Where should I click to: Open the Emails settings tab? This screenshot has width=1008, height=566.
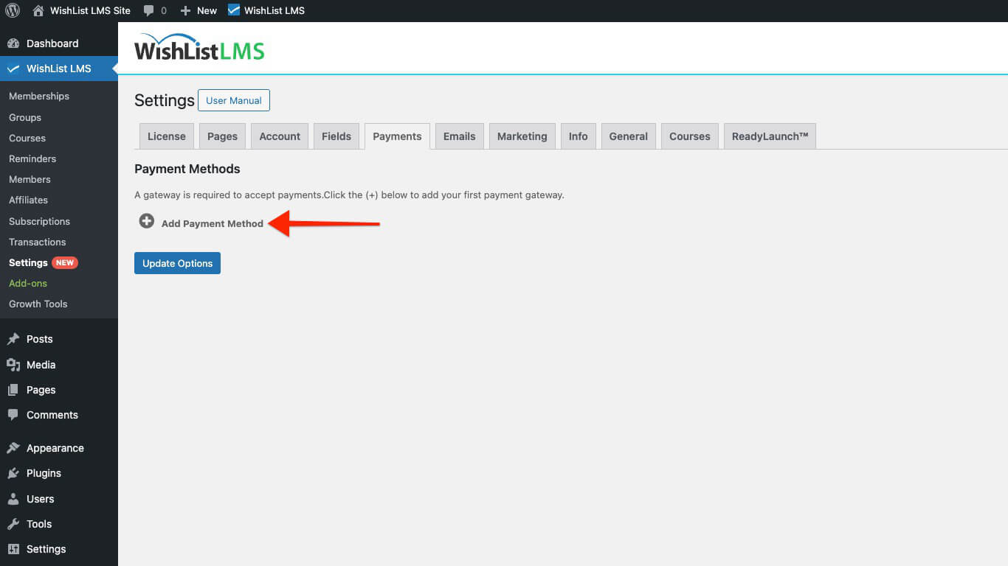pos(459,136)
